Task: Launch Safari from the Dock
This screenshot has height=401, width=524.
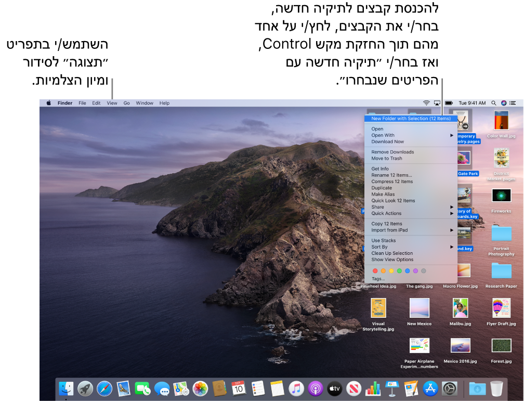Action: coord(104,389)
